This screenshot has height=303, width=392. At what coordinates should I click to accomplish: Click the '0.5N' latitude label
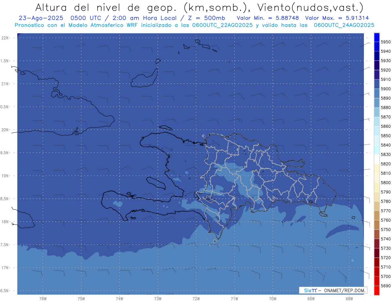(x=5, y=107)
